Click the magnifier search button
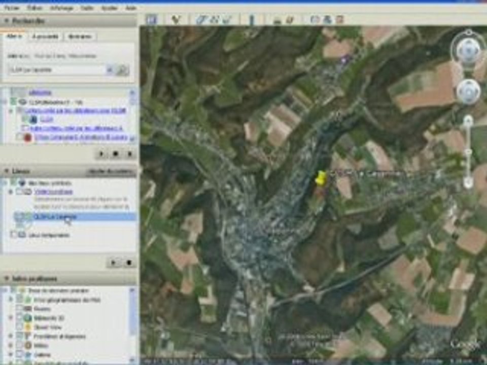This screenshot has height=365, width=487. [122, 70]
